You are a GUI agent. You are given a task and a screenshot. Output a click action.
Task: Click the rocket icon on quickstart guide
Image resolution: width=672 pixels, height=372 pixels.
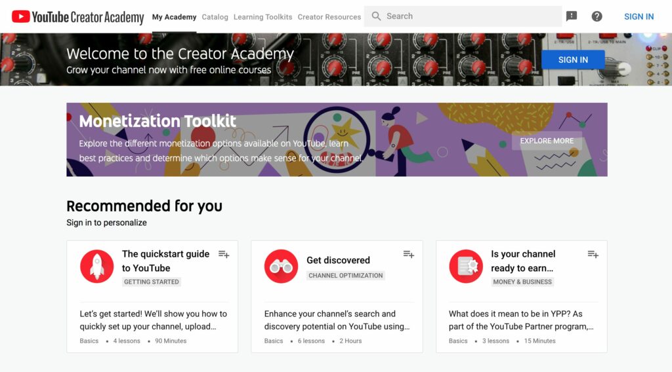point(96,267)
